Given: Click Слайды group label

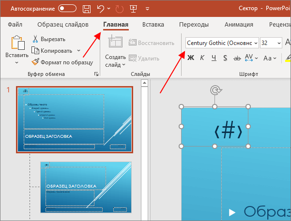Looking at the screenshot, I should tap(140, 74).
